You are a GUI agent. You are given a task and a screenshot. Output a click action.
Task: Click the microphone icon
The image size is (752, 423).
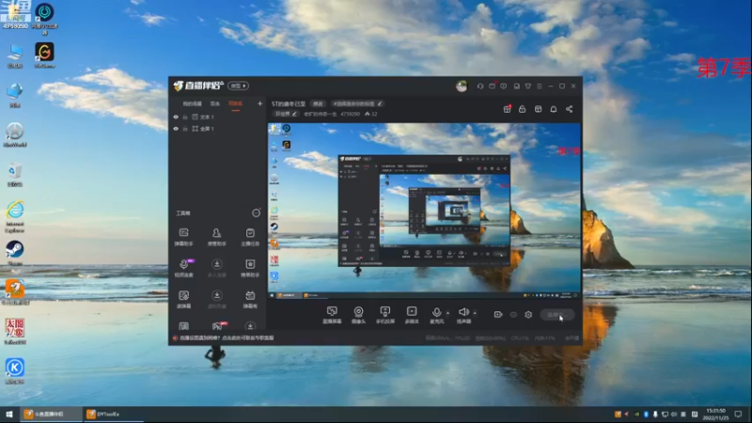click(x=436, y=312)
